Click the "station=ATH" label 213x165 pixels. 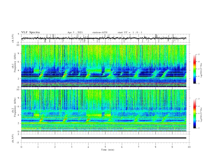(100, 32)
